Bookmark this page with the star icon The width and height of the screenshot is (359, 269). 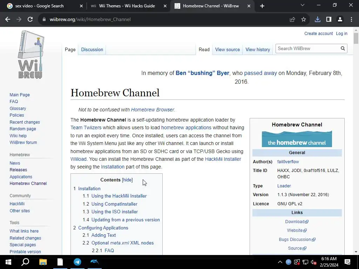304,20
